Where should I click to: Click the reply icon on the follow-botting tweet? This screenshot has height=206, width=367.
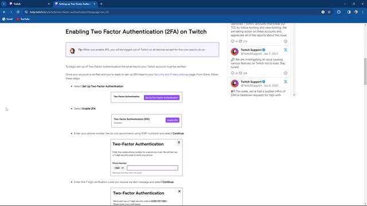point(233,41)
